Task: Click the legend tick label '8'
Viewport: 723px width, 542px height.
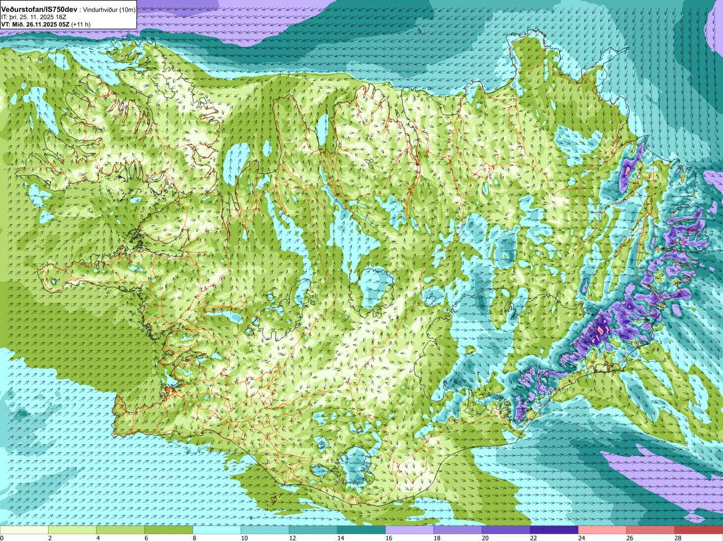Action: pyautogui.click(x=194, y=538)
